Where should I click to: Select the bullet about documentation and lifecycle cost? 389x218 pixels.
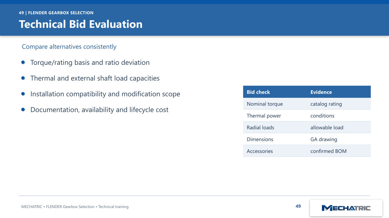[x=99, y=110]
